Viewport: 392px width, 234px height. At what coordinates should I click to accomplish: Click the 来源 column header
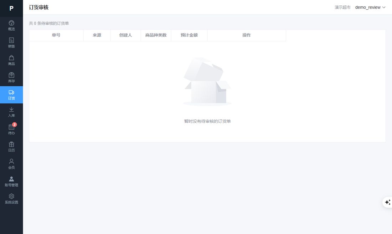(x=97, y=35)
